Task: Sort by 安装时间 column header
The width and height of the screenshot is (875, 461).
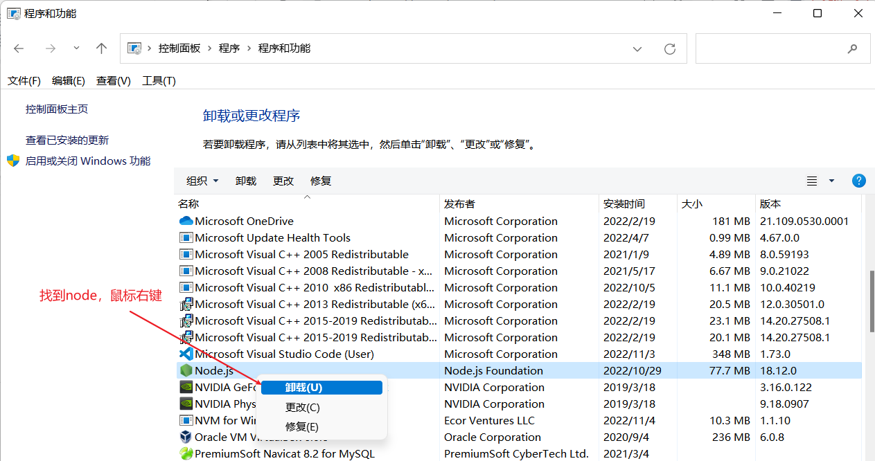Action: (637, 204)
